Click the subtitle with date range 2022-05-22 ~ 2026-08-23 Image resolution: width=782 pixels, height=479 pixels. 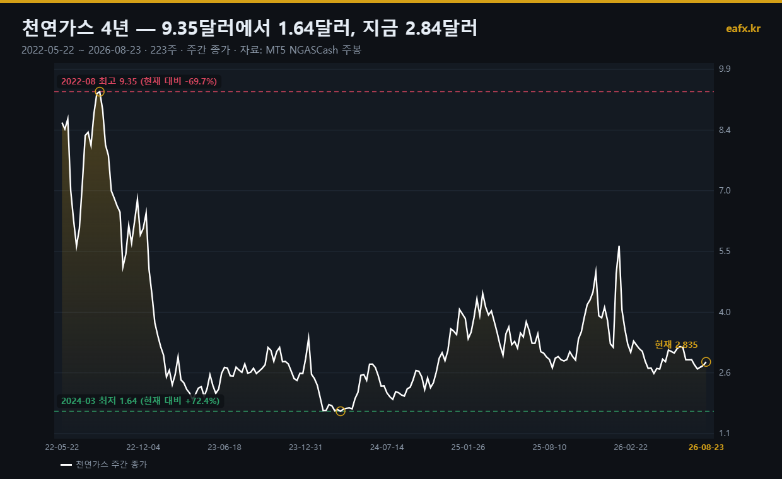[x=191, y=50]
